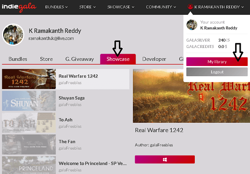Click galaFreebies under Shuyan Saga
The image size is (250, 174).
pyautogui.click(x=70, y=105)
